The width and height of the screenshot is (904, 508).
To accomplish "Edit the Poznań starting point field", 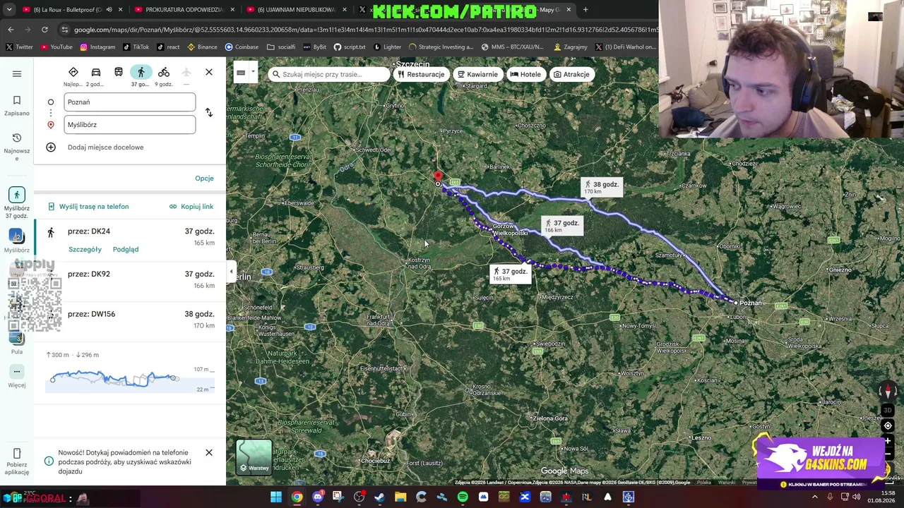I will (x=130, y=102).
